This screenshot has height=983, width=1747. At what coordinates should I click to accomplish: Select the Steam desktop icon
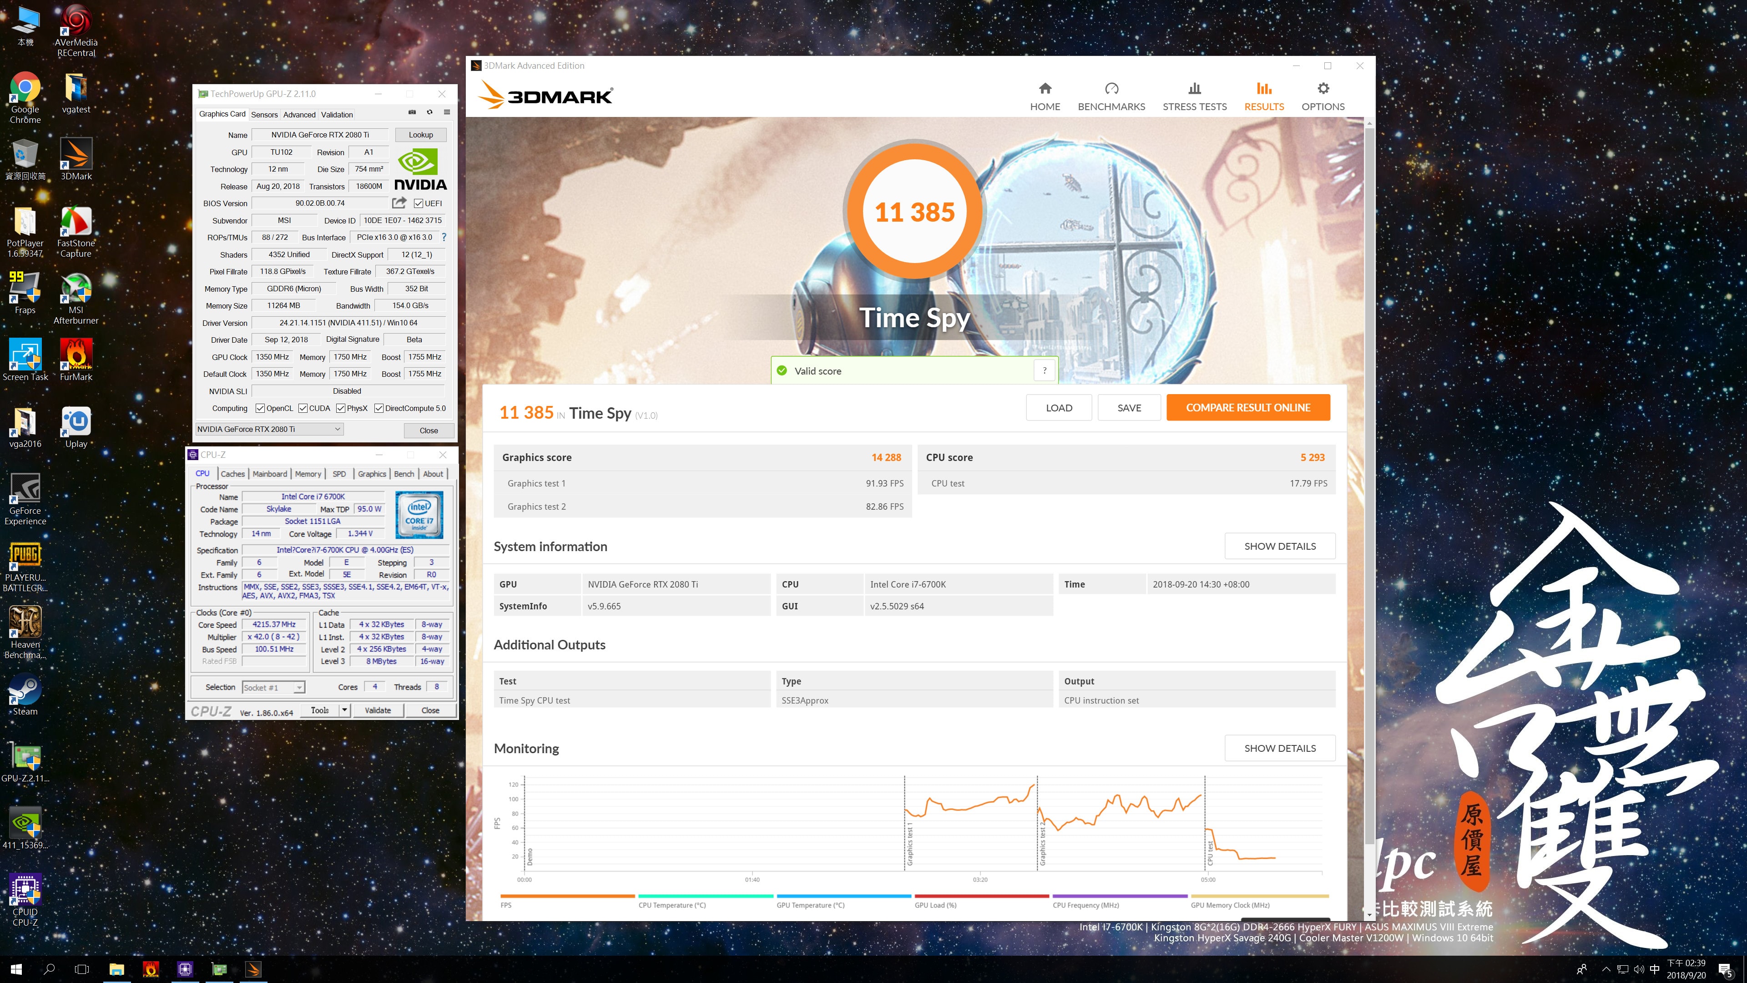[25, 694]
